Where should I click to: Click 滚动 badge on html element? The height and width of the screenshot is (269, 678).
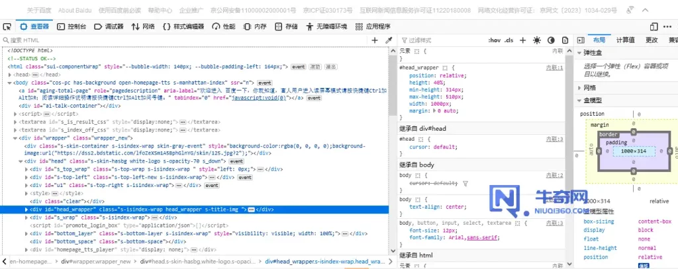(315, 67)
